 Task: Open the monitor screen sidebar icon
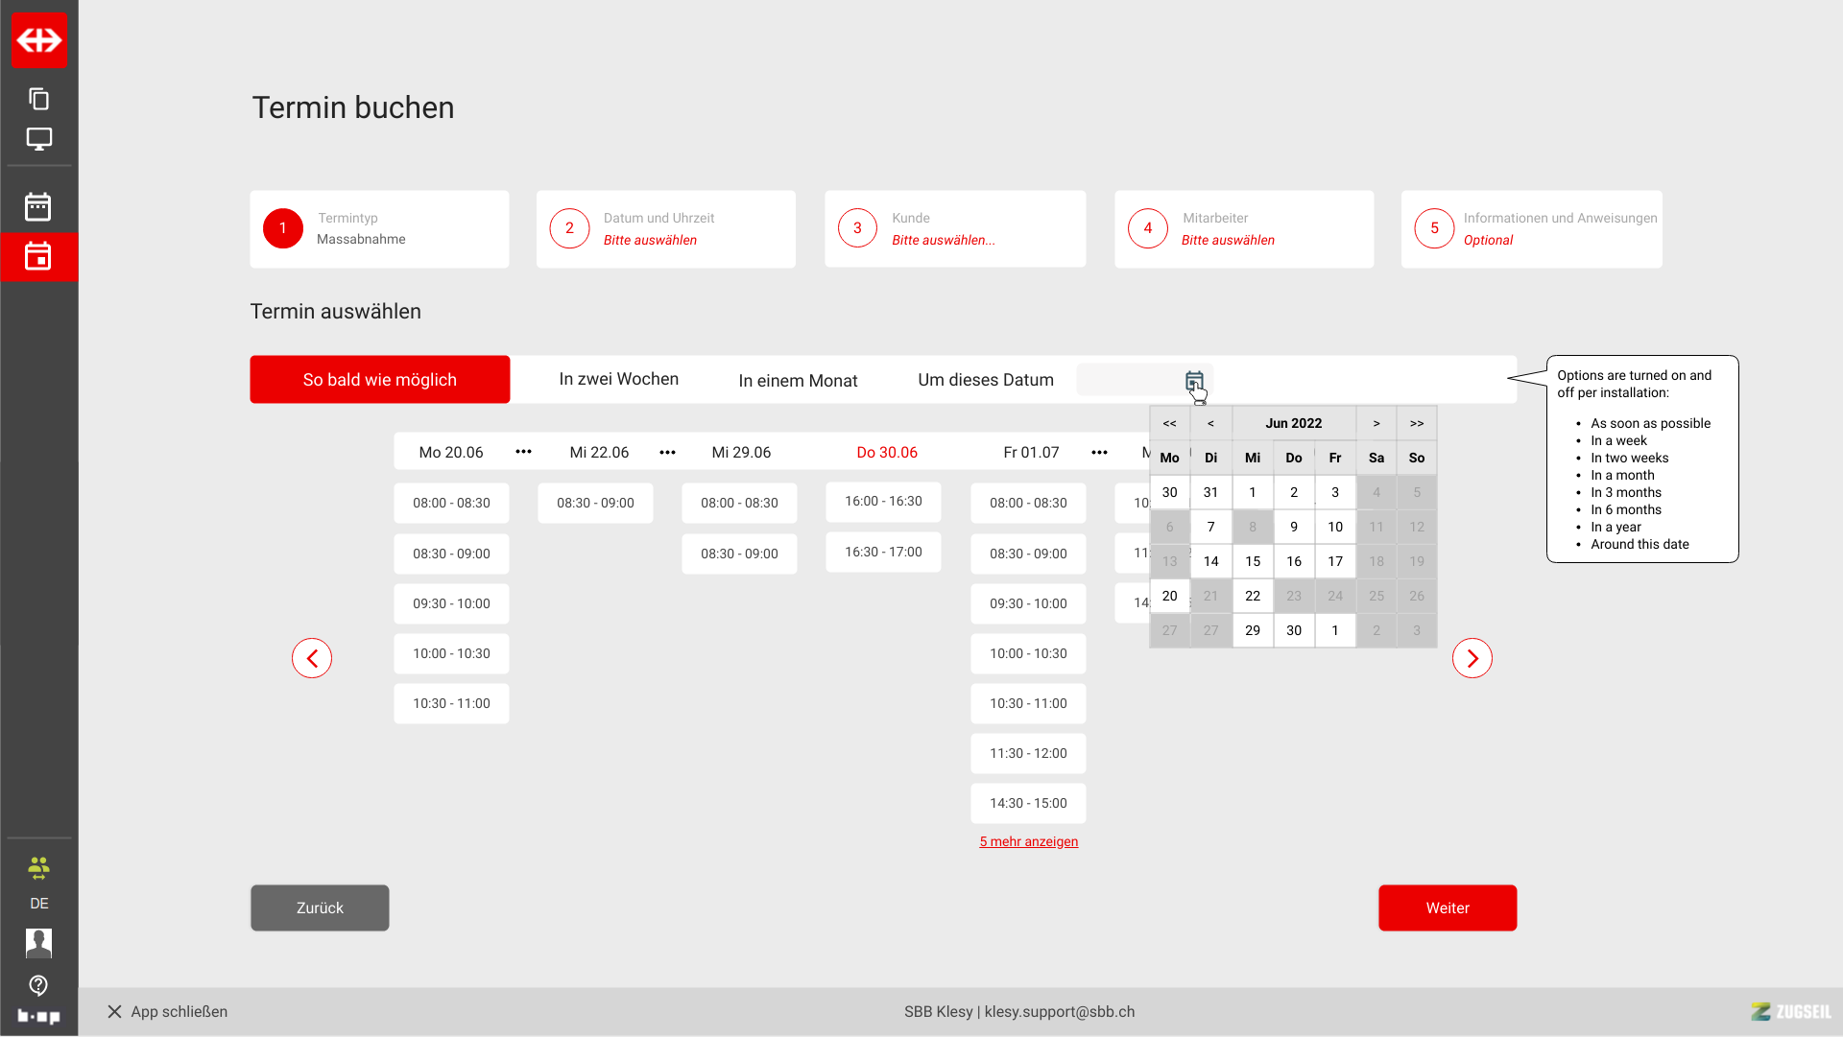click(39, 139)
